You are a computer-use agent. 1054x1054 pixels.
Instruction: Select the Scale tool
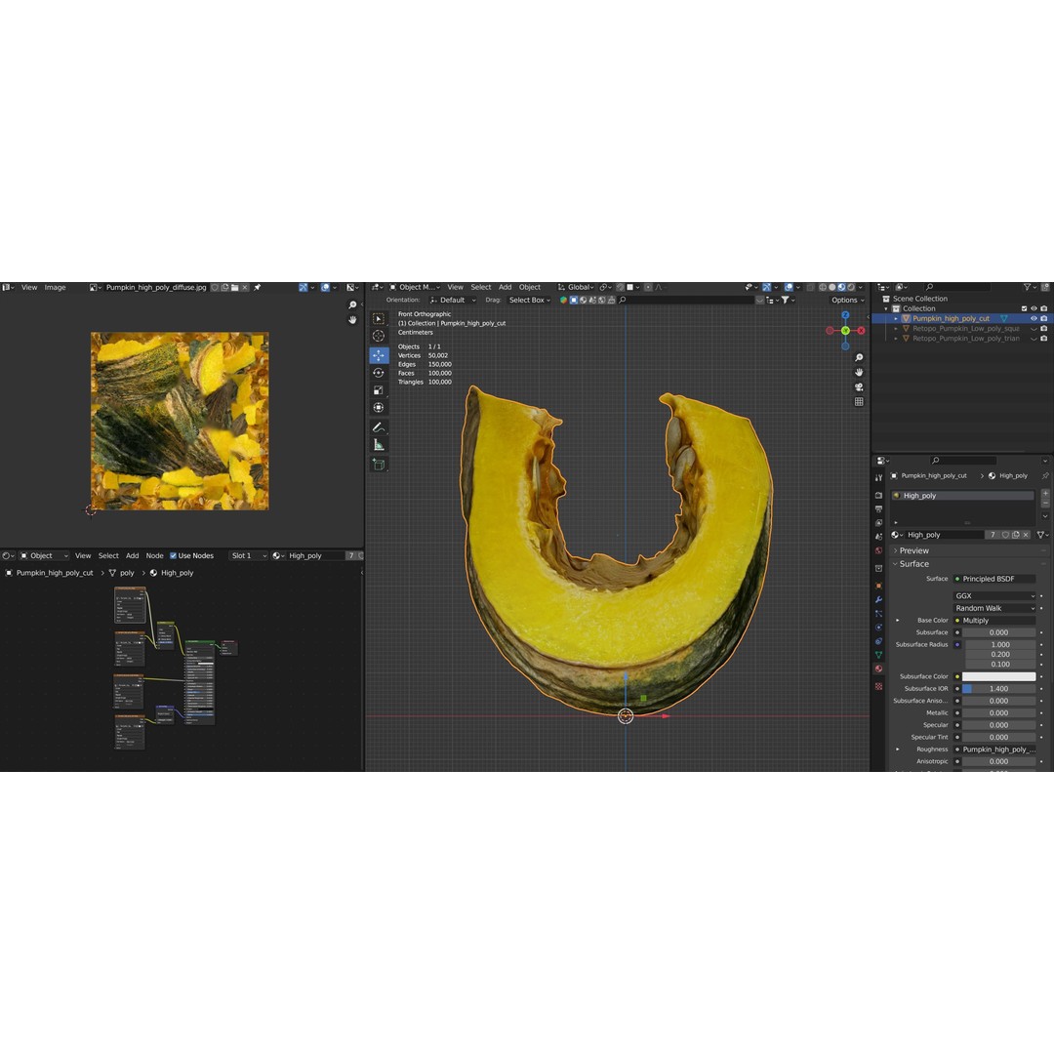coord(379,389)
